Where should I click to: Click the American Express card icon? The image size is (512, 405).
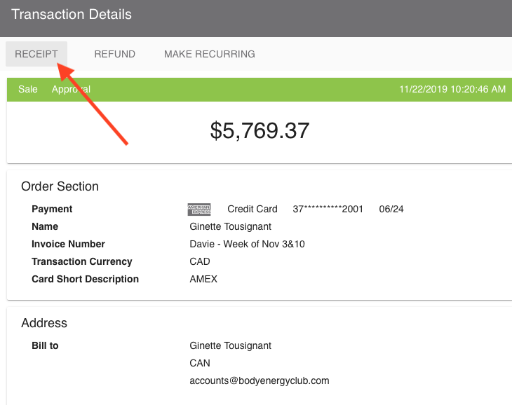(199, 210)
